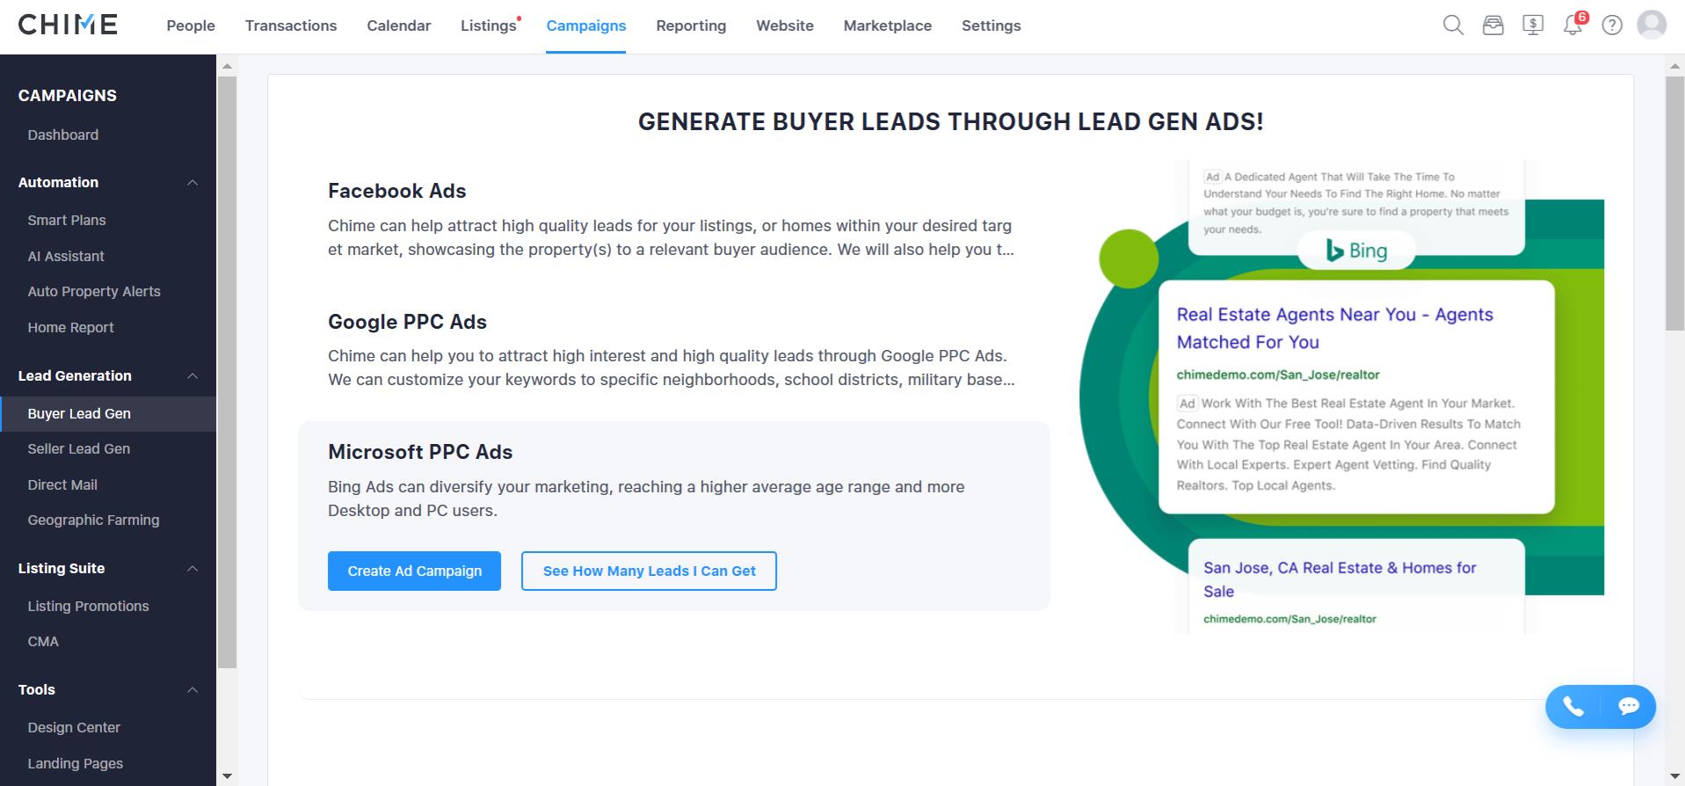Open notifications bell with badge
This screenshot has height=786, width=1685.
pos(1573,24)
